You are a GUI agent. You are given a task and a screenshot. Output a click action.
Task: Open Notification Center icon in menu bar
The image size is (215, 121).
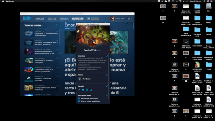tap(212, 1)
